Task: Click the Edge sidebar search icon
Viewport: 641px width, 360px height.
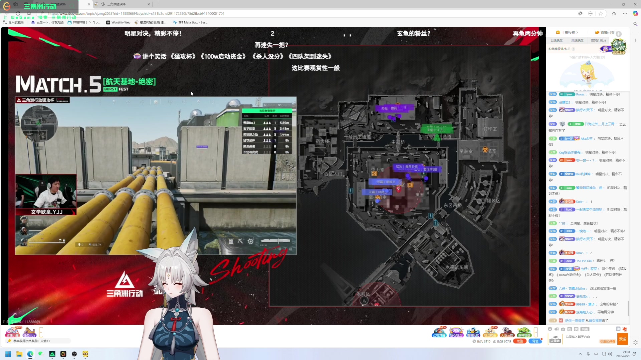Action: [x=635, y=24]
